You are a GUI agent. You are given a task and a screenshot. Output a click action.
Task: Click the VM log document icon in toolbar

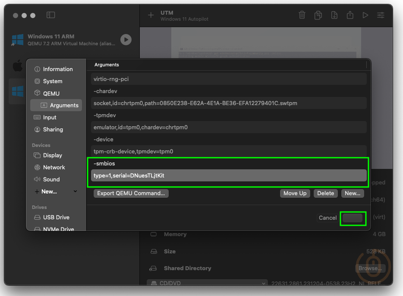[x=334, y=15]
